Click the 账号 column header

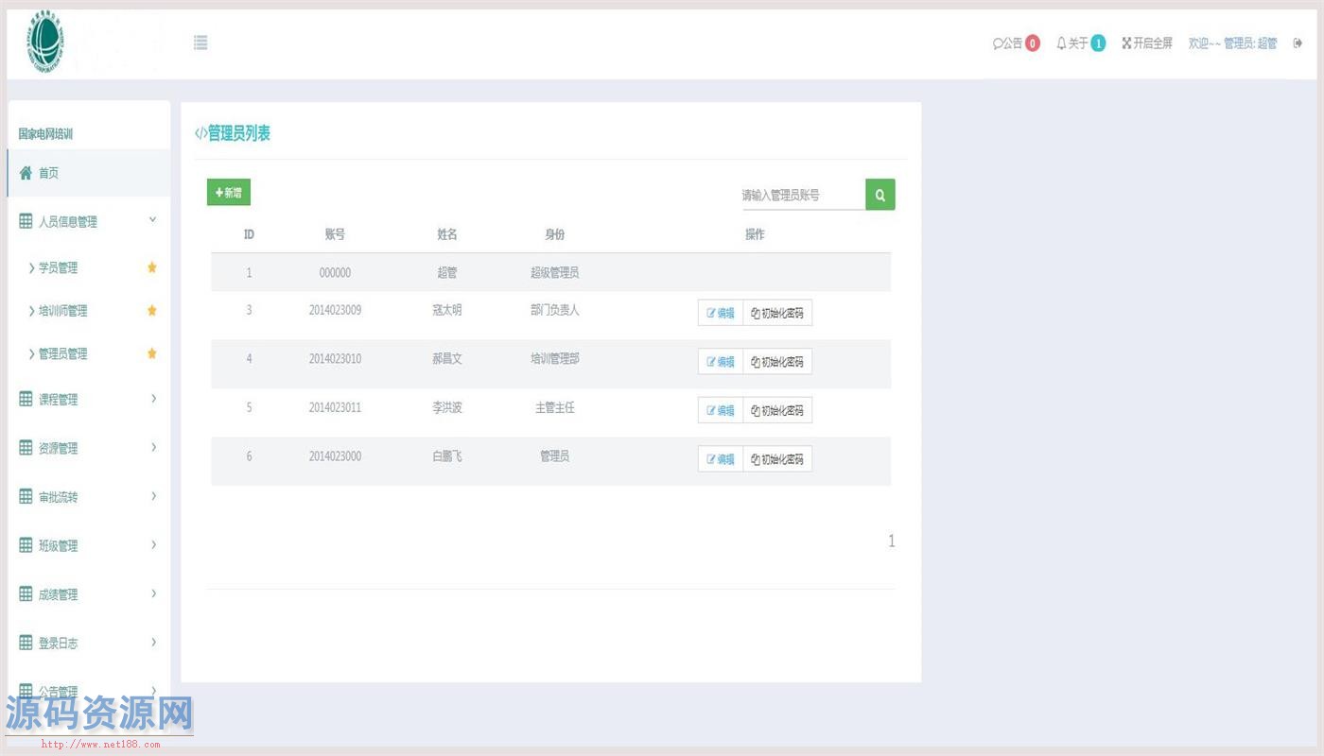335,234
